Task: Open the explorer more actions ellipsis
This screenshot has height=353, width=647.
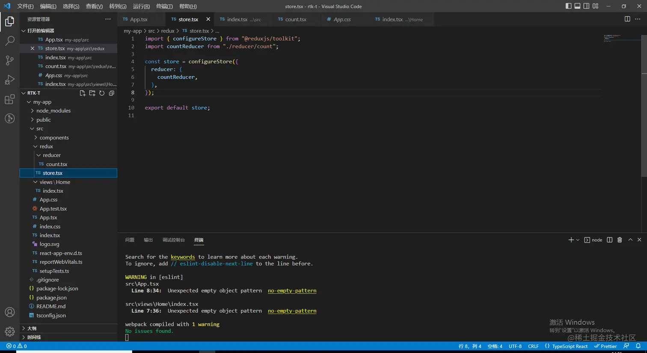Action: [108, 19]
